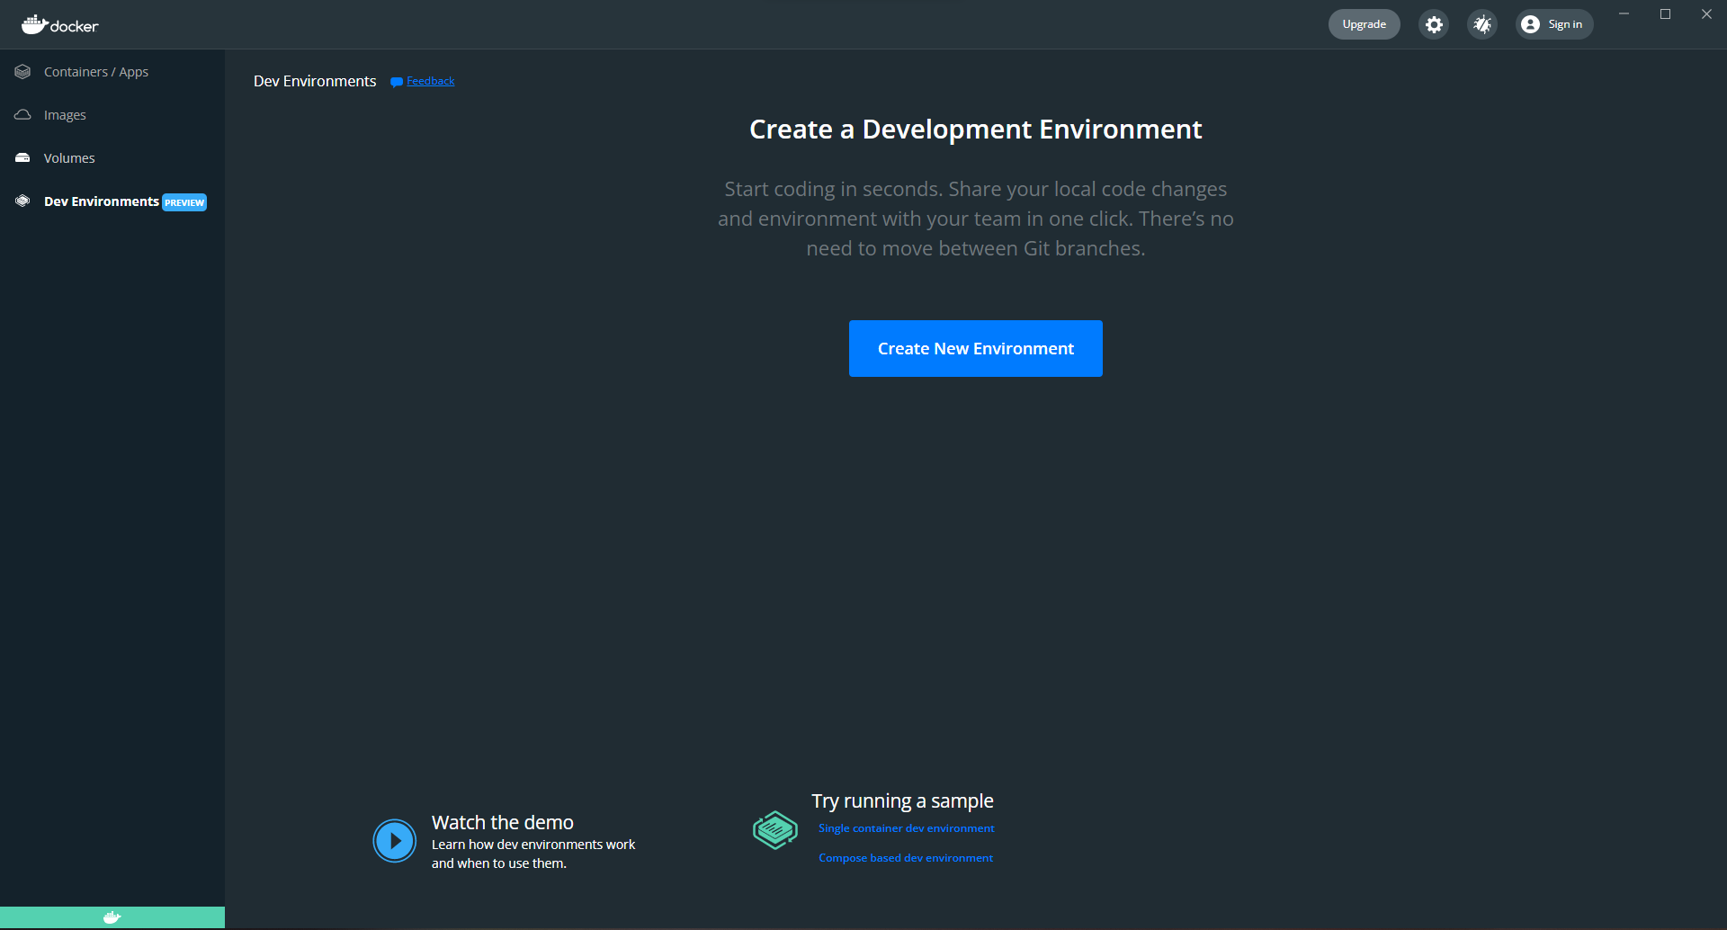1727x930 pixels.
Task: Open Compose based dev environment sample
Action: click(906, 858)
